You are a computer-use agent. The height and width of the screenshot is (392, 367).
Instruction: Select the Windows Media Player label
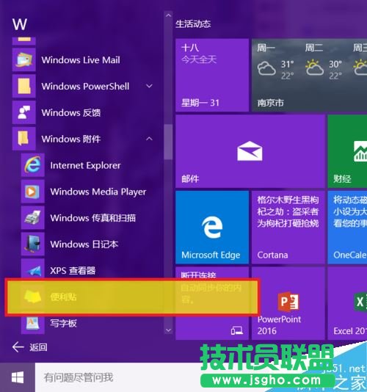[98, 192]
